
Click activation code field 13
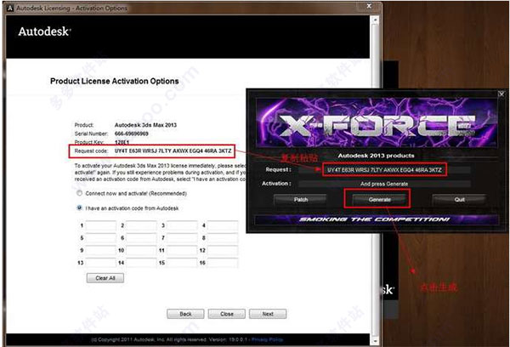[x=101, y=263]
